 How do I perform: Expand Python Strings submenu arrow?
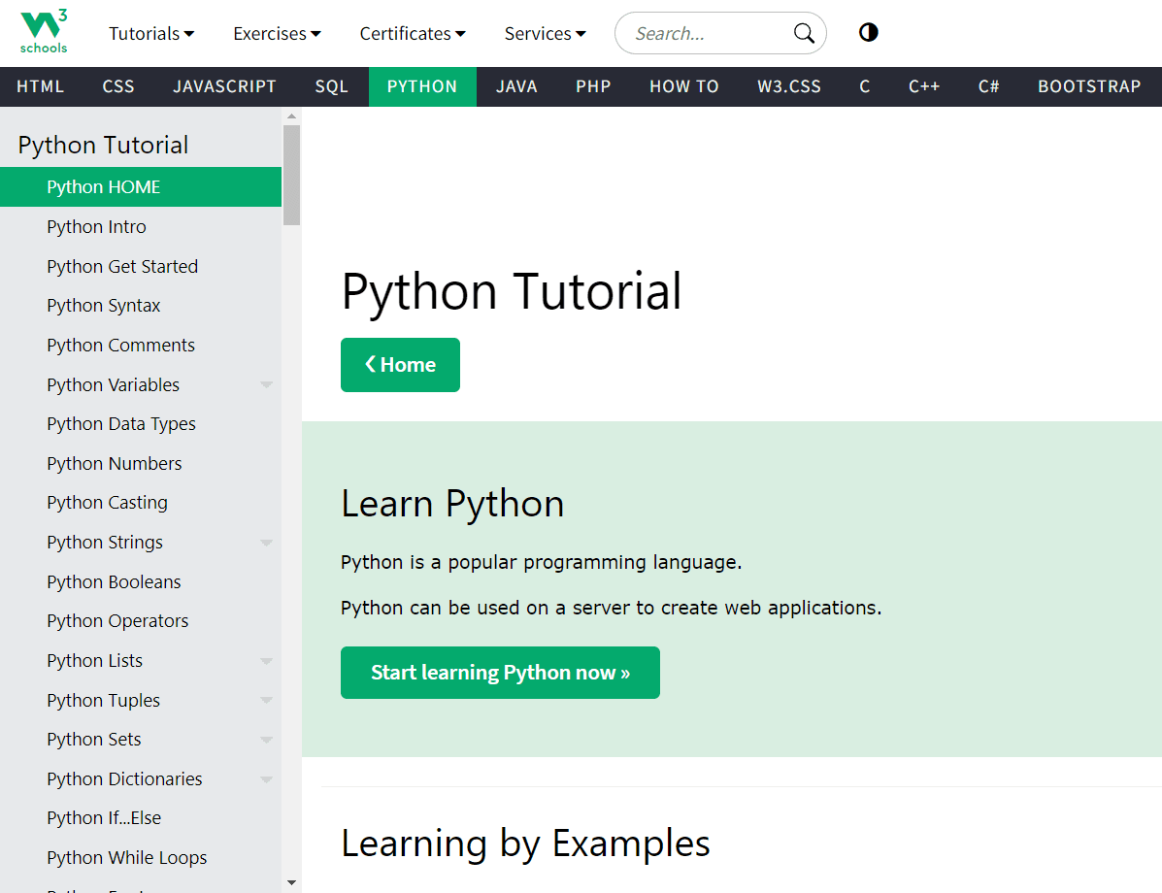tap(266, 543)
